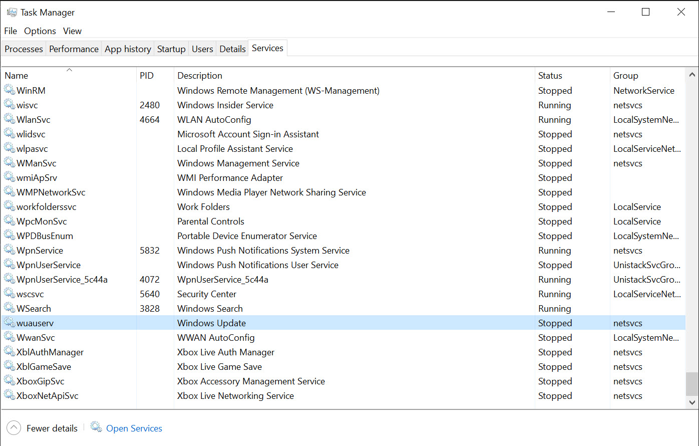699x446 pixels.
Task: Click the Portable Device Enumerator Service text
Action: point(247,236)
